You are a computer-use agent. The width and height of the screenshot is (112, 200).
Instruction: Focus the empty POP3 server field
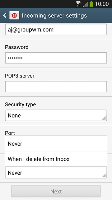pyautogui.click(x=56, y=87)
